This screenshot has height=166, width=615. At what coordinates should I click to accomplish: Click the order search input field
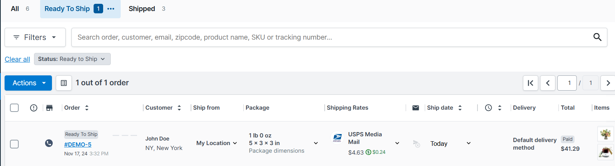pyautogui.click(x=331, y=37)
